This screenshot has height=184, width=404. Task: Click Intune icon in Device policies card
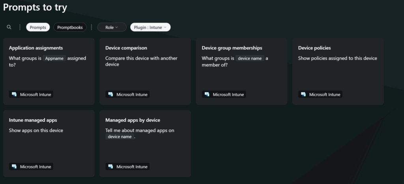(x=303, y=94)
